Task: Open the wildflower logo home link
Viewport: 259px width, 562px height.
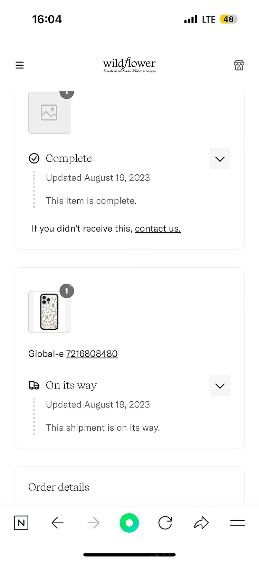Action: (x=129, y=65)
